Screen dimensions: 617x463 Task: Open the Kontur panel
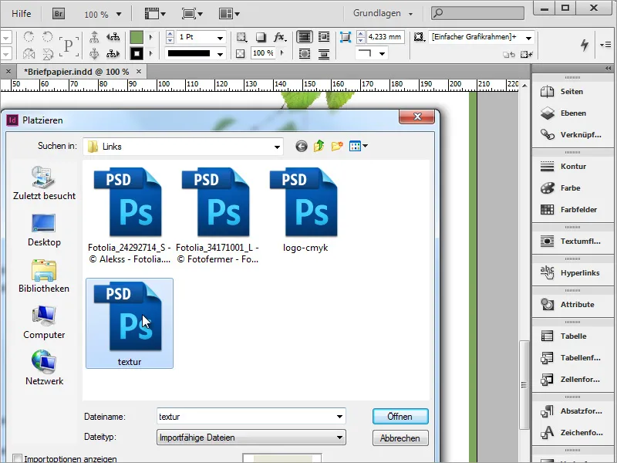pyautogui.click(x=571, y=167)
